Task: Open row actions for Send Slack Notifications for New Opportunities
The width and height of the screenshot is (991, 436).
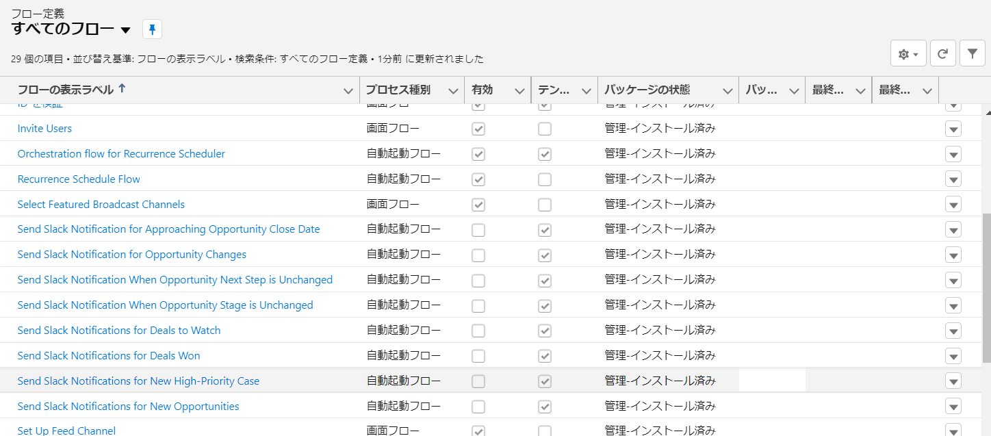Action: [953, 407]
